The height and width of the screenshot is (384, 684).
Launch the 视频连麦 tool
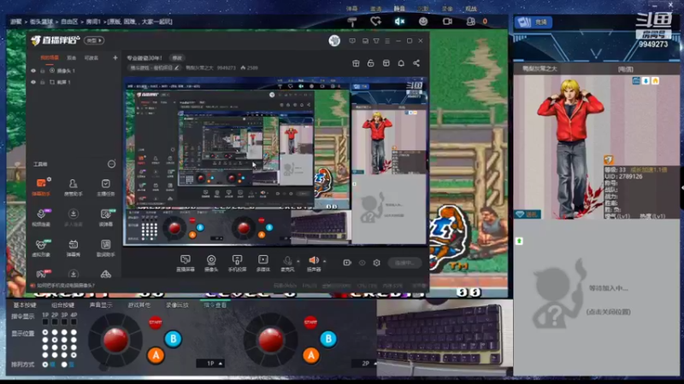[41, 218]
